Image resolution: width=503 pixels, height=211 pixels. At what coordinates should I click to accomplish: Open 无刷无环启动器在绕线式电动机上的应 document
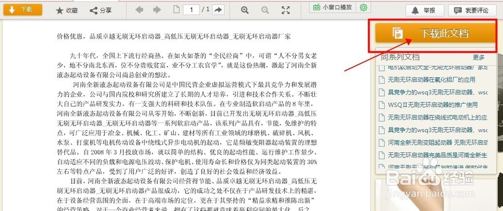tap(438, 118)
